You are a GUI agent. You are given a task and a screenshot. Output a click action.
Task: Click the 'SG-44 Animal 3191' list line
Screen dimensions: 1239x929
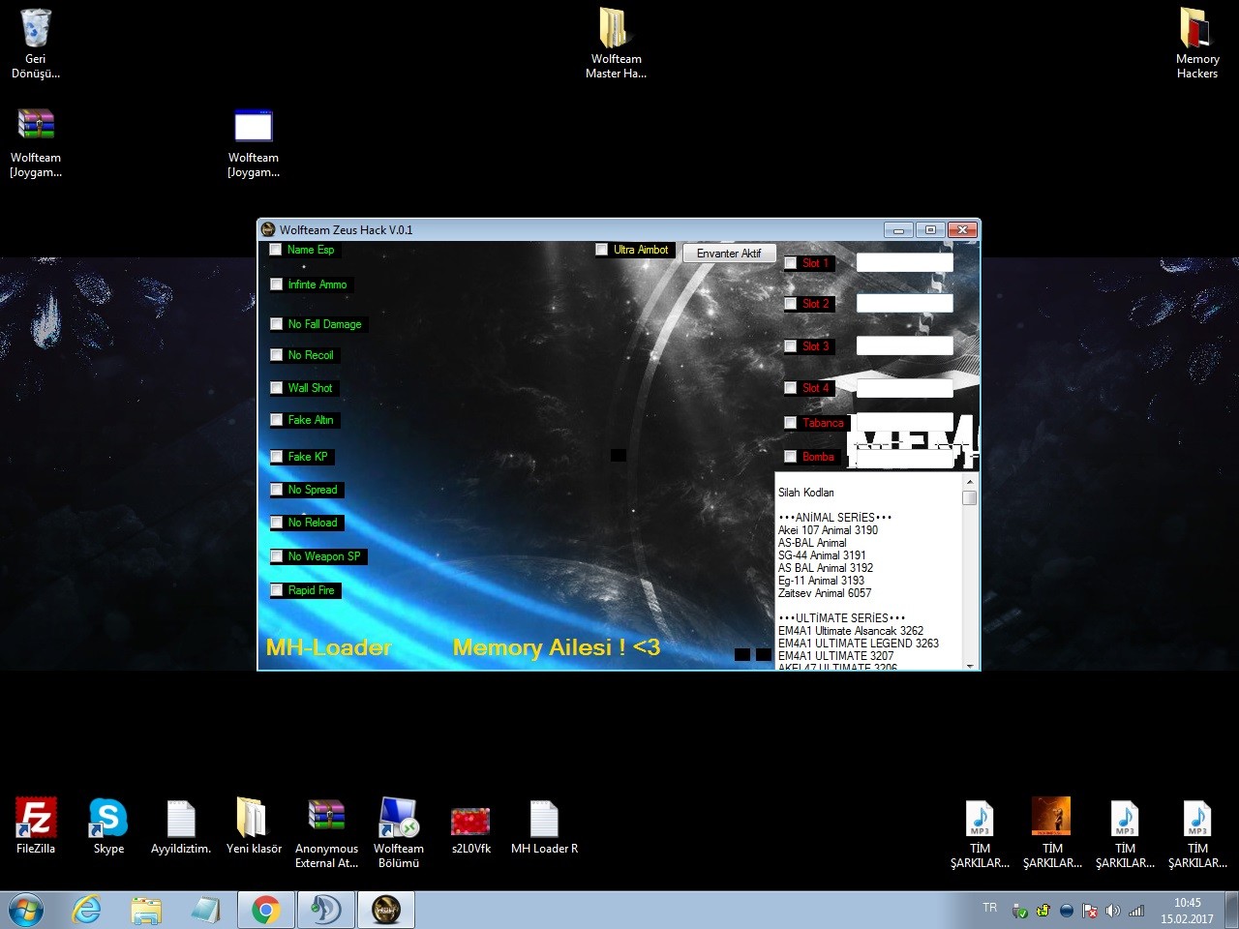click(822, 555)
